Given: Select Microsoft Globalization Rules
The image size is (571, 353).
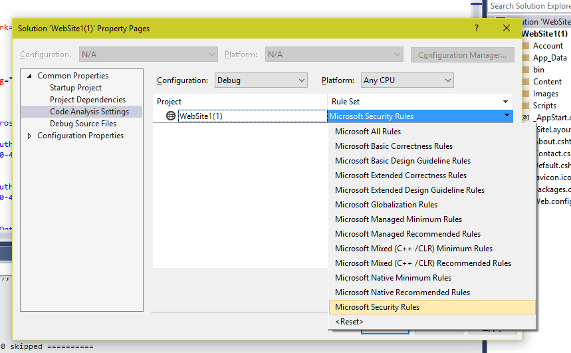Looking at the screenshot, I should (432, 205).
